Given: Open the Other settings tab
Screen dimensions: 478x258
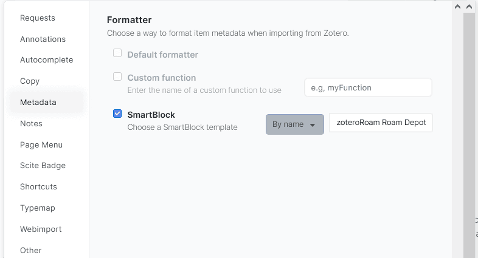Looking at the screenshot, I should [x=30, y=250].
